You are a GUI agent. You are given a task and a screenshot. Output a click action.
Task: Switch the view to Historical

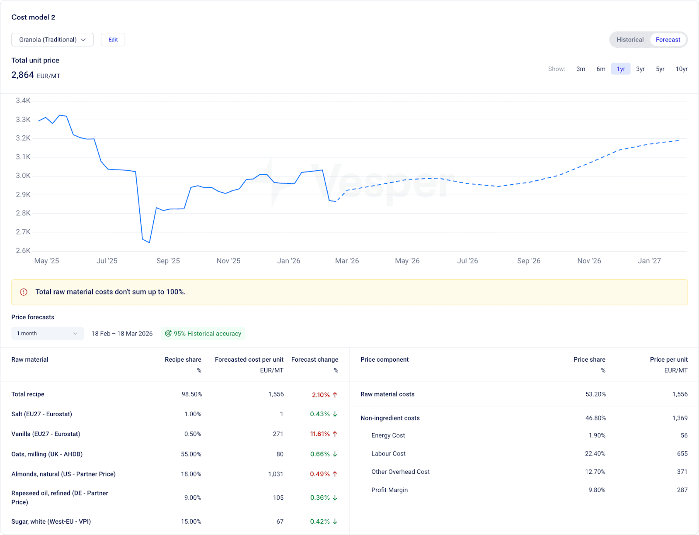[x=630, y=40]
